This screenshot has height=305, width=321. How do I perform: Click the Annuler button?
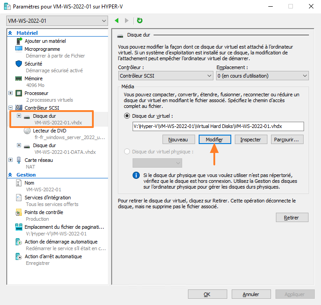pyautogui.click(x=251, y=294)
